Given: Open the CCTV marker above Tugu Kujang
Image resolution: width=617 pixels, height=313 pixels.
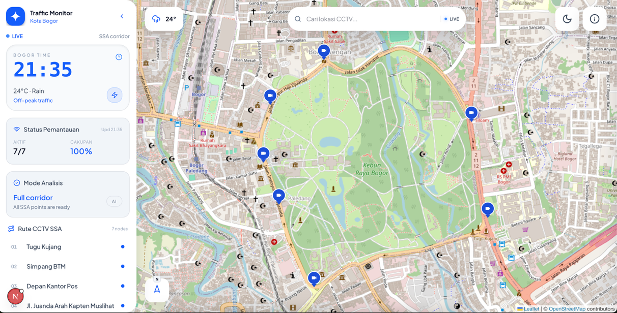Looking at the screenshot, I should [488, 209].
